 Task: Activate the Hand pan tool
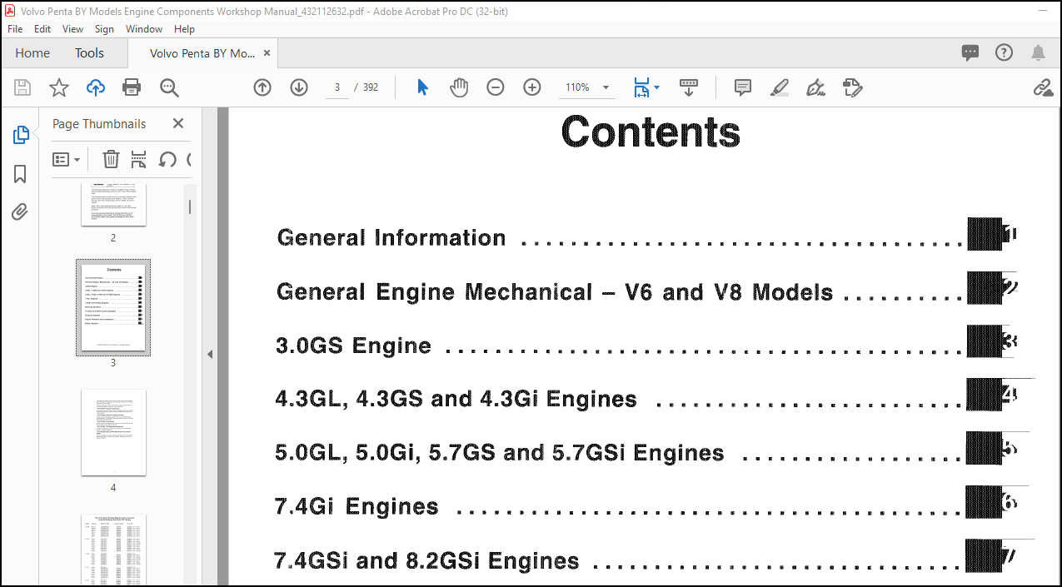tap(459, 87)
